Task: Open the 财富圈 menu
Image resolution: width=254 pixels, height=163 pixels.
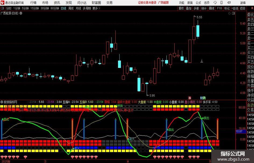Action: coord(96,3)
